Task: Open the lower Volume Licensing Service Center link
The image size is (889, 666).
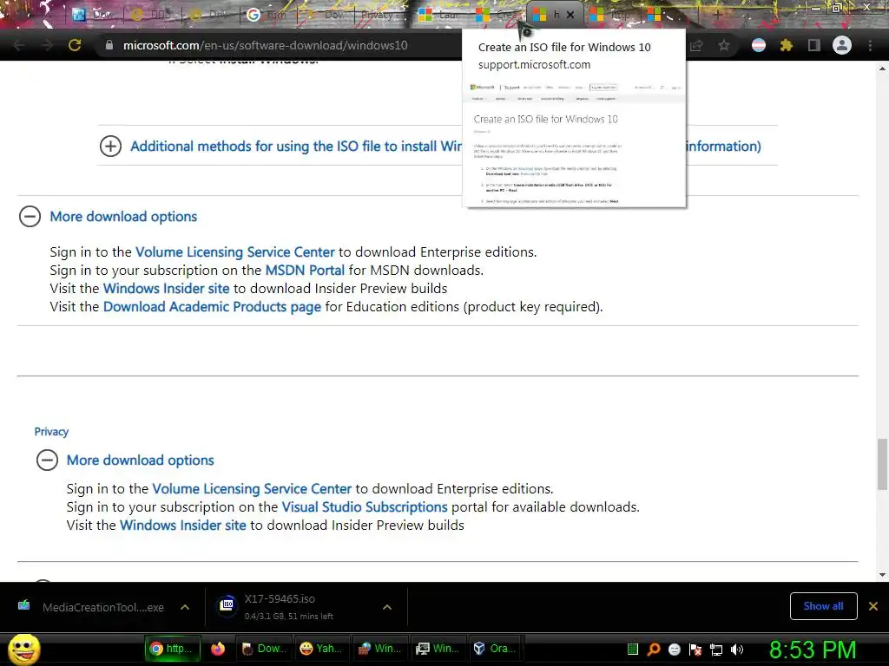Action: [252, 489]
